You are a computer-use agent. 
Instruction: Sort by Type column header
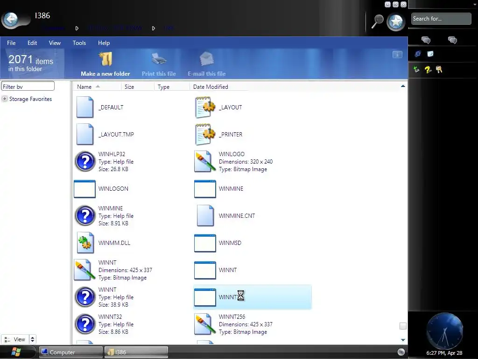(x=172, y=86)
